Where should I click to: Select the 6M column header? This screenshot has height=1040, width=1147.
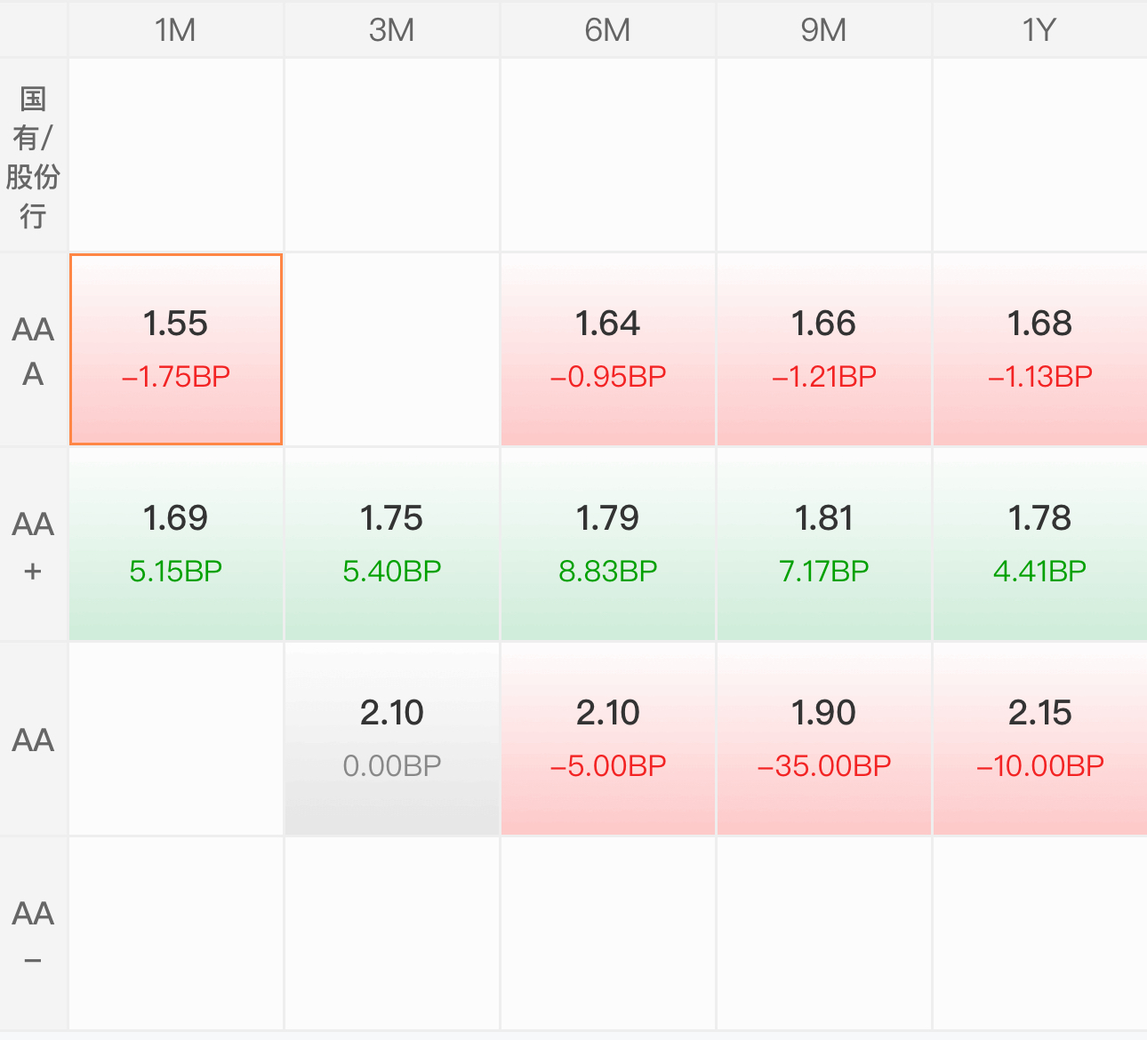point(608,29)
